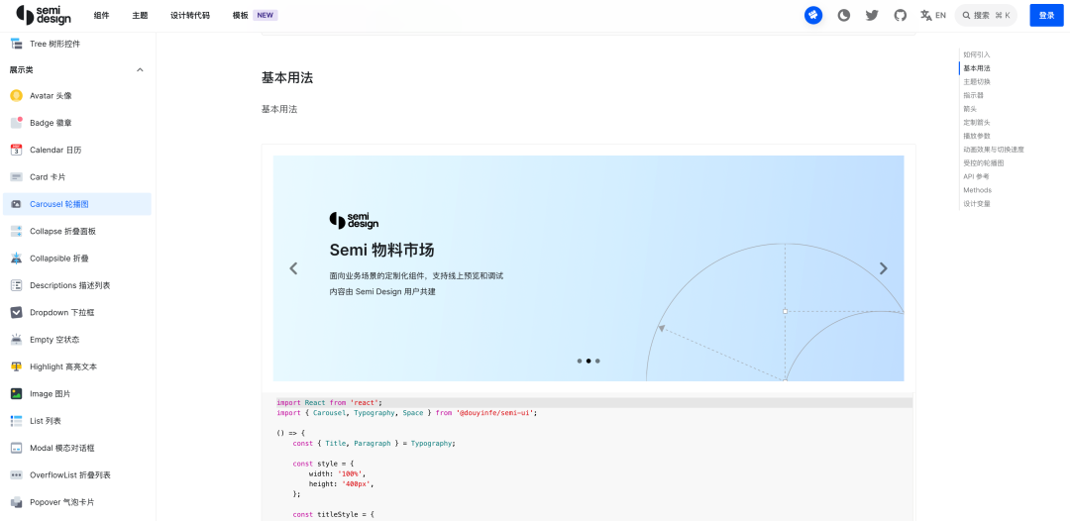Click the 登录 login button
The height and width of the screenshot is (521, 1070).
coord(1046,15)
